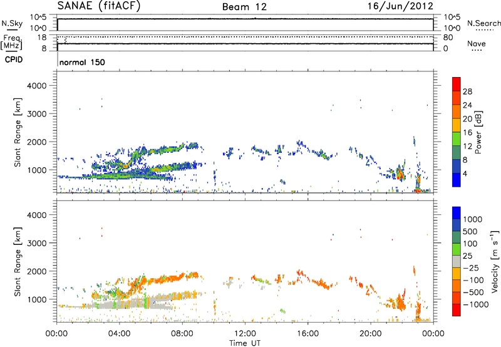Click the Power [dB] colorbar title
The height and width of the screenshot is (347, 501).
(x=478, y=132)
